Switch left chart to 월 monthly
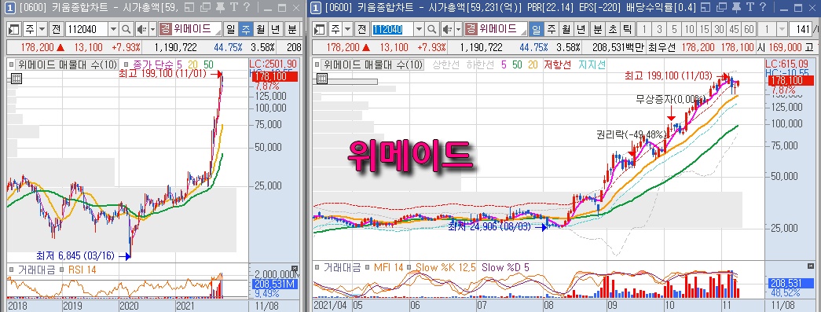821x312 pixels. tap(261, 29)
